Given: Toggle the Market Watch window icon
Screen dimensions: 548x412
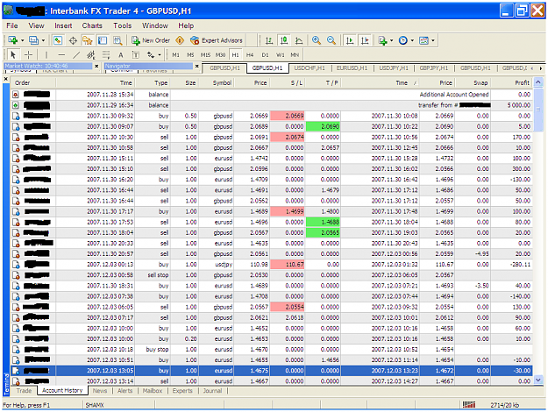Looking at the screenshot, I should (58, 40).
